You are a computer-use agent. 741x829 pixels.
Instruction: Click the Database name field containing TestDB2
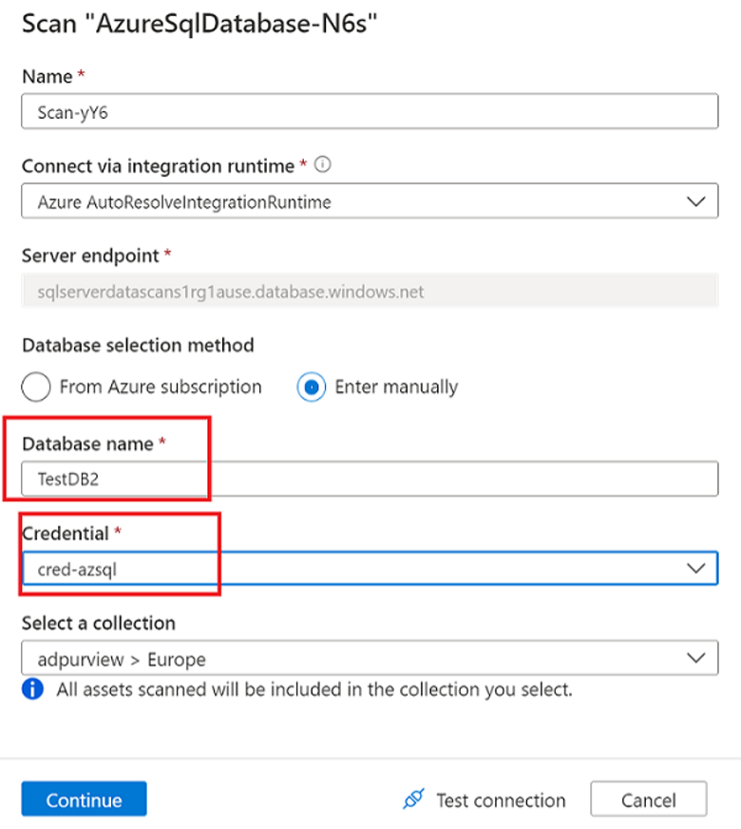pyautogui.click(x=370, y=479)
